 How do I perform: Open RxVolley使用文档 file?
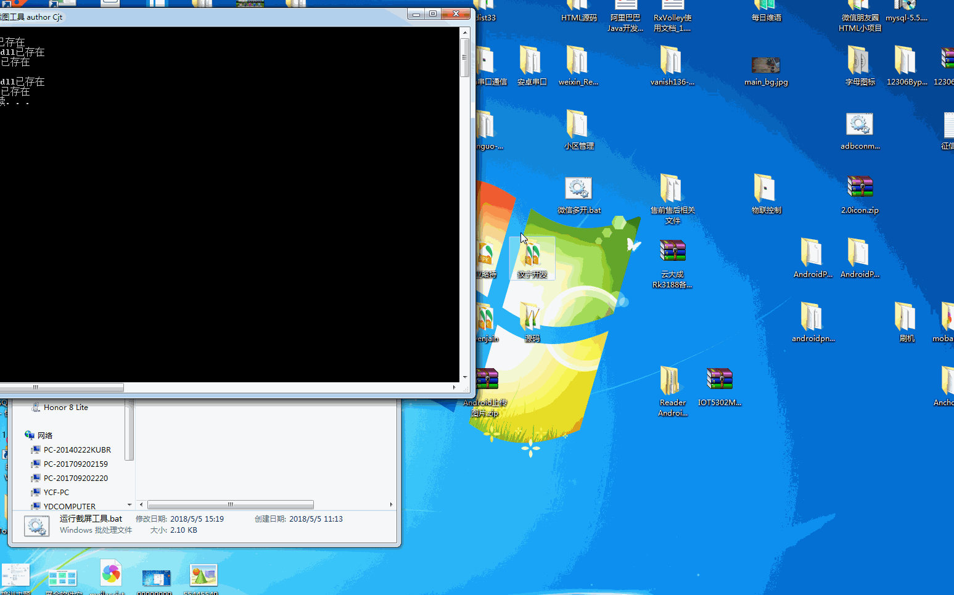pyautogui.click(x=672, y=17)
